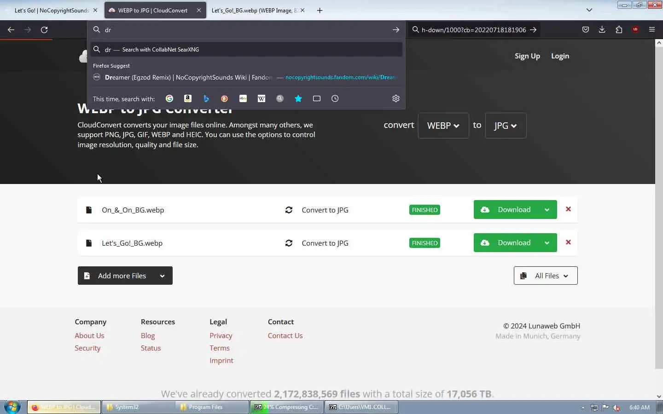Focus the search box with h-down/1000 text

click(474, 30)
